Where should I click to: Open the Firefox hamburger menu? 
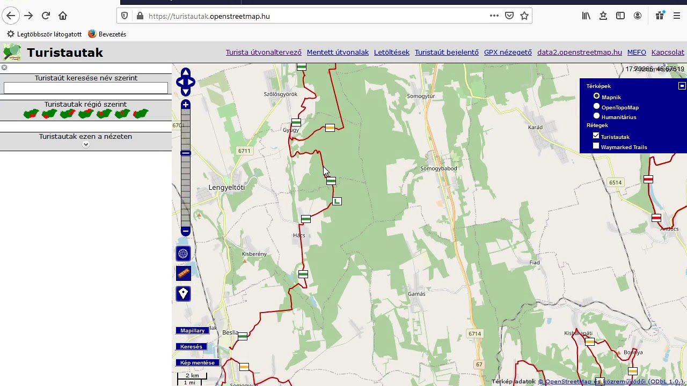[x=677, y=16]
